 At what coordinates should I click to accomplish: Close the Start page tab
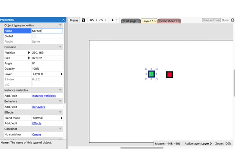tap(139, 21)
